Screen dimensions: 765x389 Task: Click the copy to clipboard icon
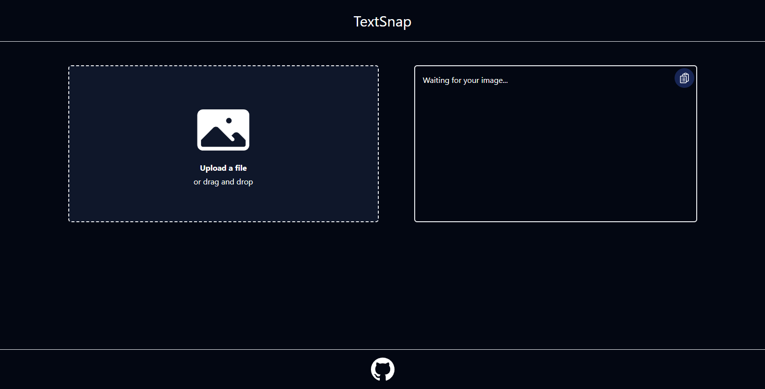click(684, 78)
